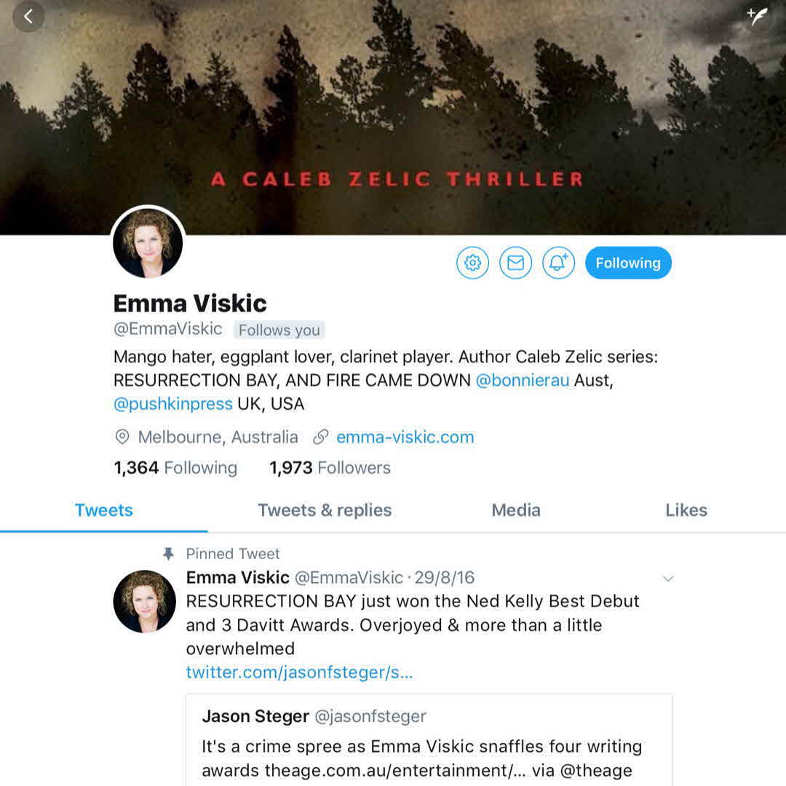Image resolution: width=786 pixels, height=786 pixels.
Task: Open the profile settings gear icon
Action: point(472,263)
